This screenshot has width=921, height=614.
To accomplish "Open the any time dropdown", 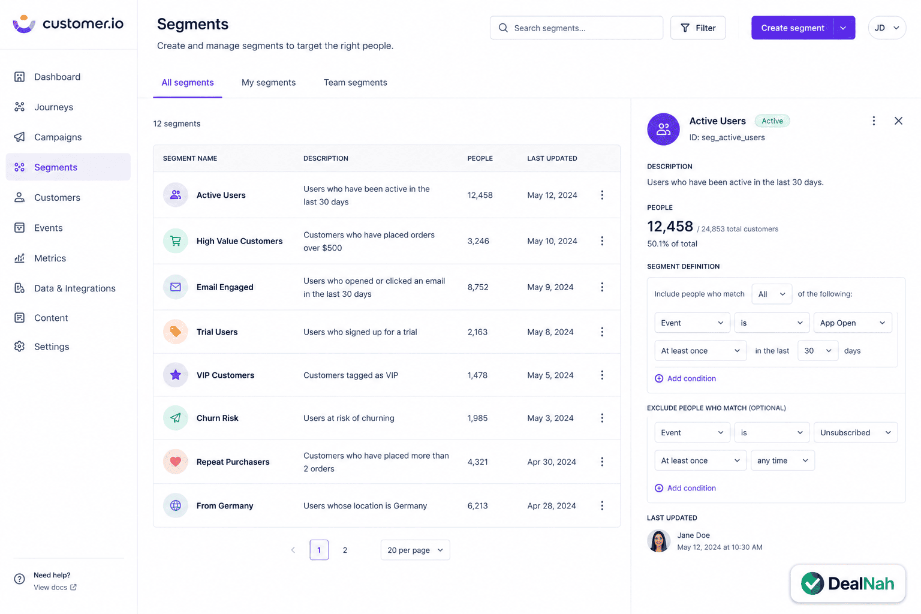I will coord(783,460).
